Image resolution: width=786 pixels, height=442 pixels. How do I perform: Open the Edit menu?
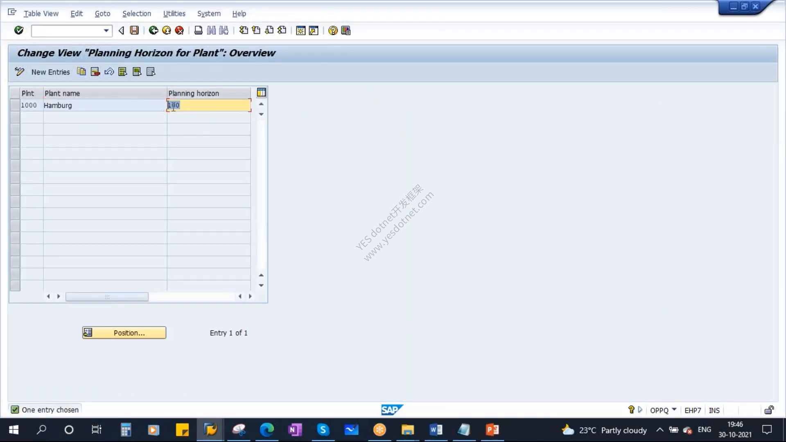[77, 14]
